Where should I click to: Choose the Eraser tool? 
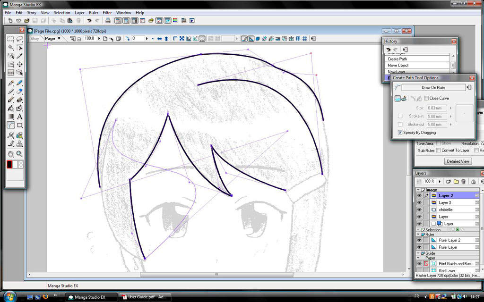point(19,92)
